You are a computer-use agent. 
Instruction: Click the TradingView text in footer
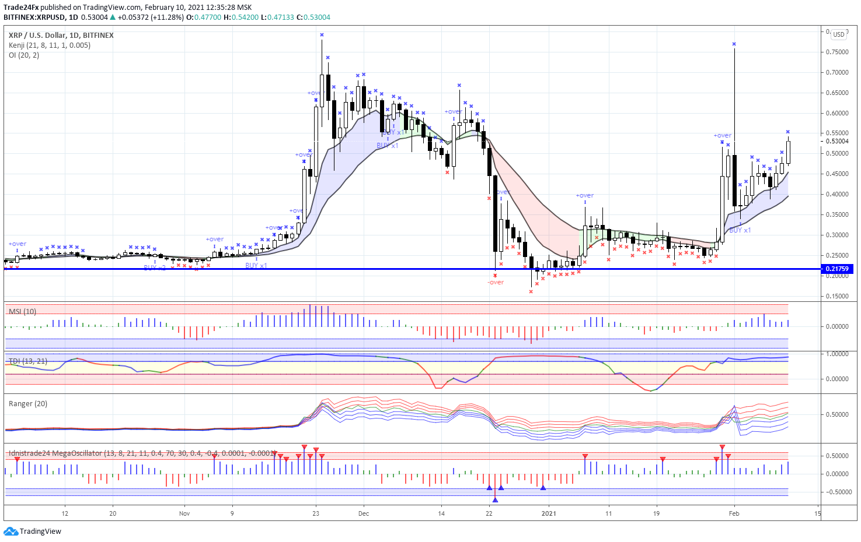40,531
